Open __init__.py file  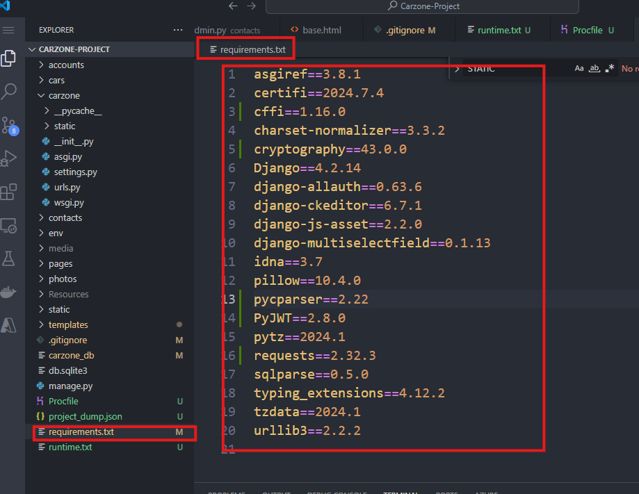pos(110,141)
